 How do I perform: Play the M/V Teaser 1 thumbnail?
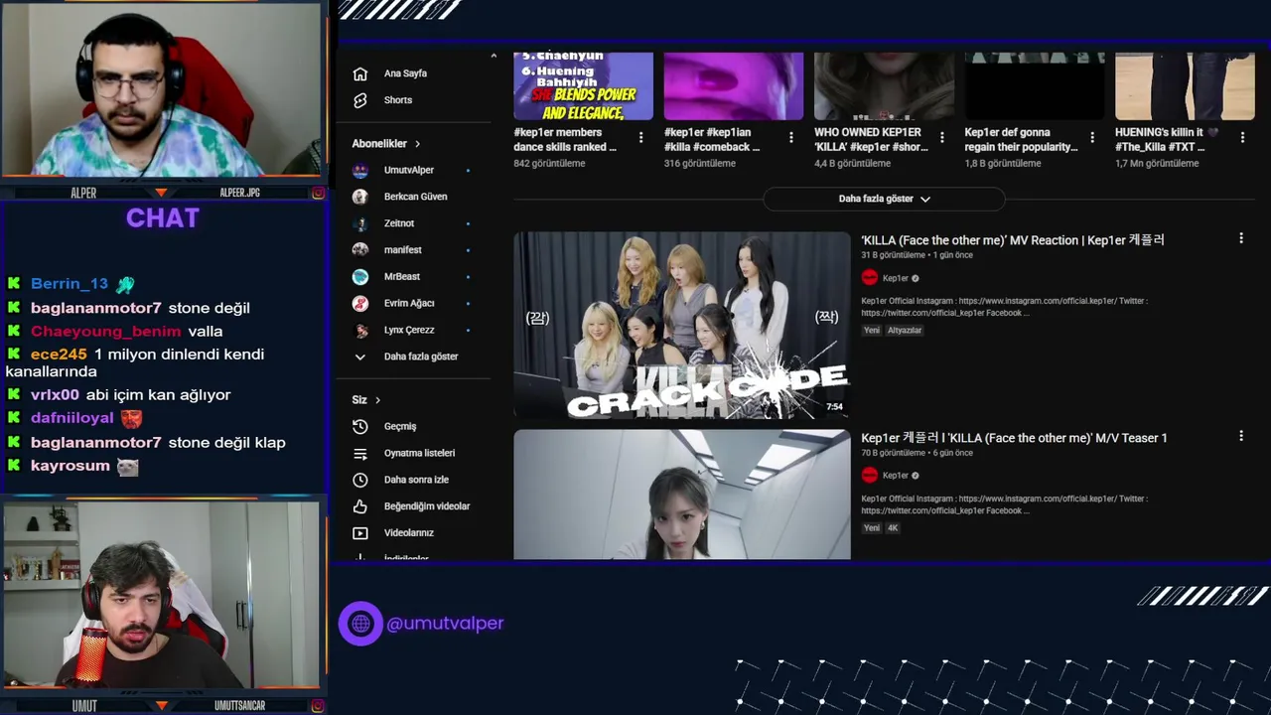click(682, 495)
